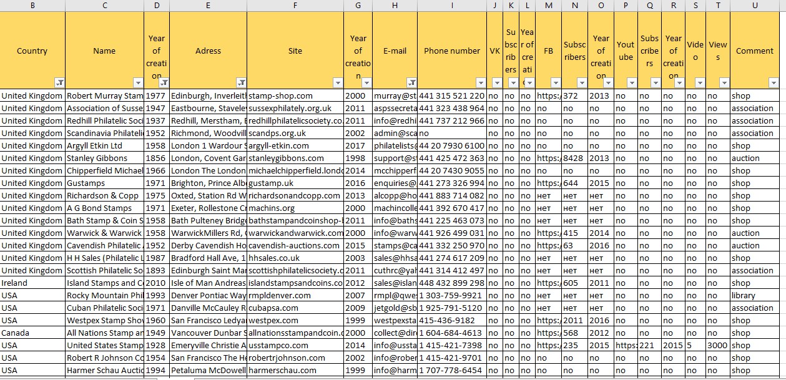786x380 pixels.
Task: Open the Adress column active filter button
Action: click(241, 82)
